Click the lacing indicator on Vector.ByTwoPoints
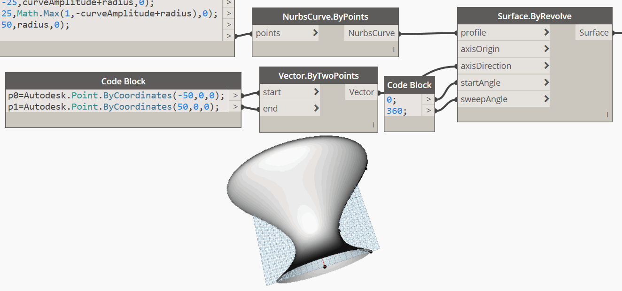 click(373, 125)
